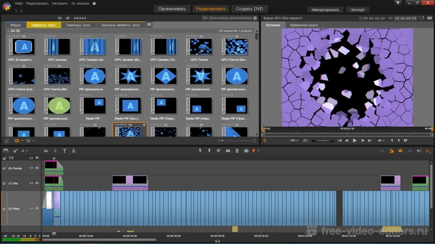Open timeline settings gear icon
This screenshot has height=244, width=435.
coord(15,151)
